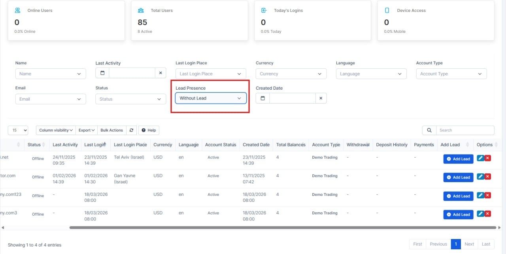Open the Lead Presence dropdown
Image resolution: width=506 pixels, height=254 pixels.
click(211, 98)
